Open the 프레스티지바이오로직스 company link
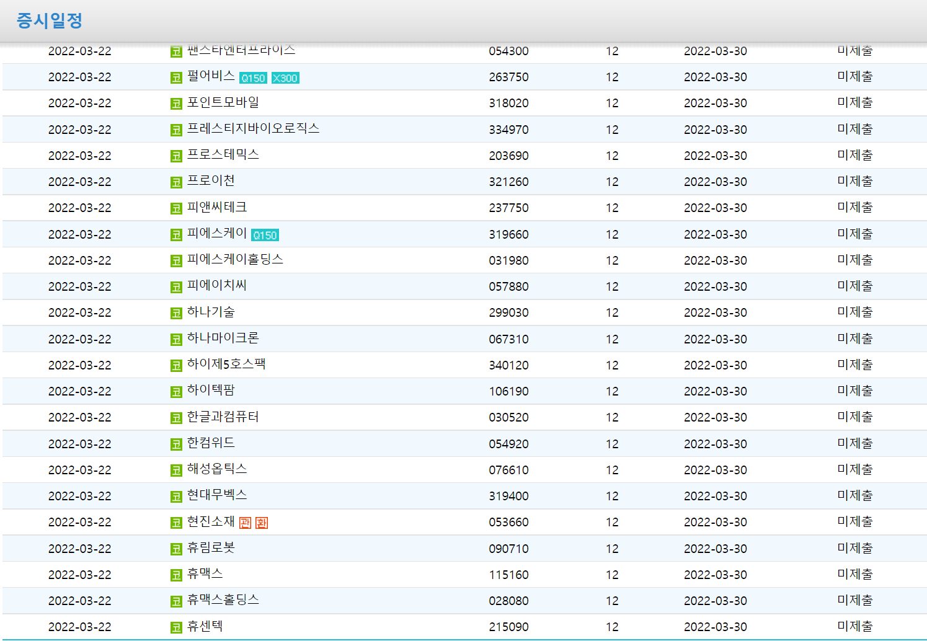 tap(253, 128)
